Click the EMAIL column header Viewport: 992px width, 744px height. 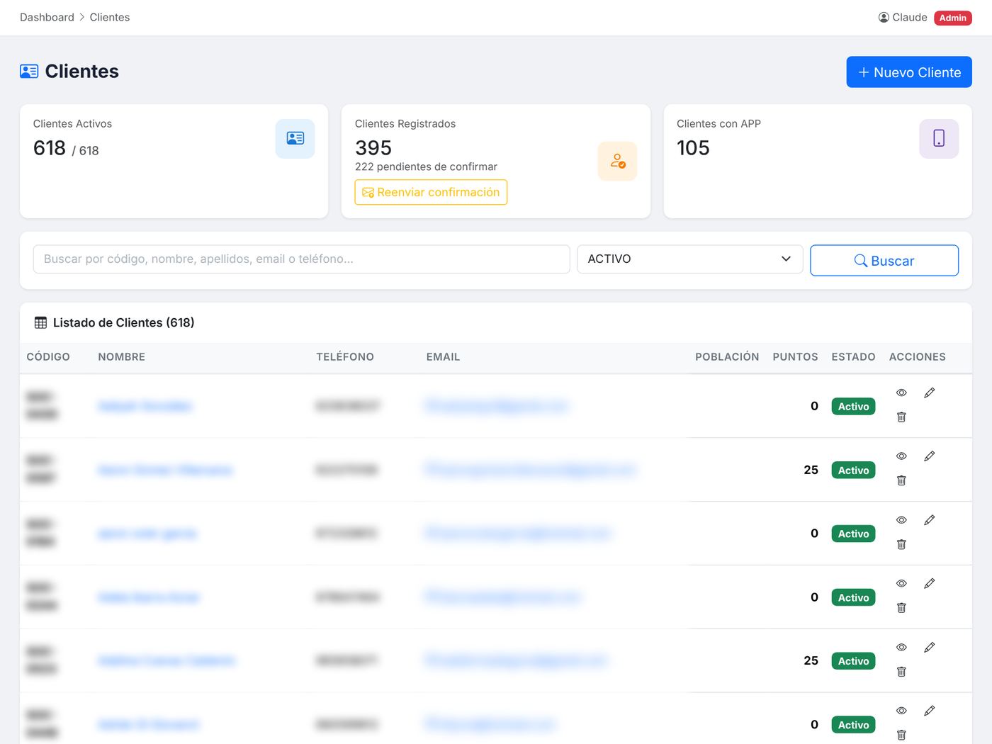(x=443, y=357)
